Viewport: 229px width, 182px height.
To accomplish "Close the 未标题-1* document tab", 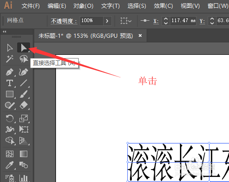I will [140, 35].
